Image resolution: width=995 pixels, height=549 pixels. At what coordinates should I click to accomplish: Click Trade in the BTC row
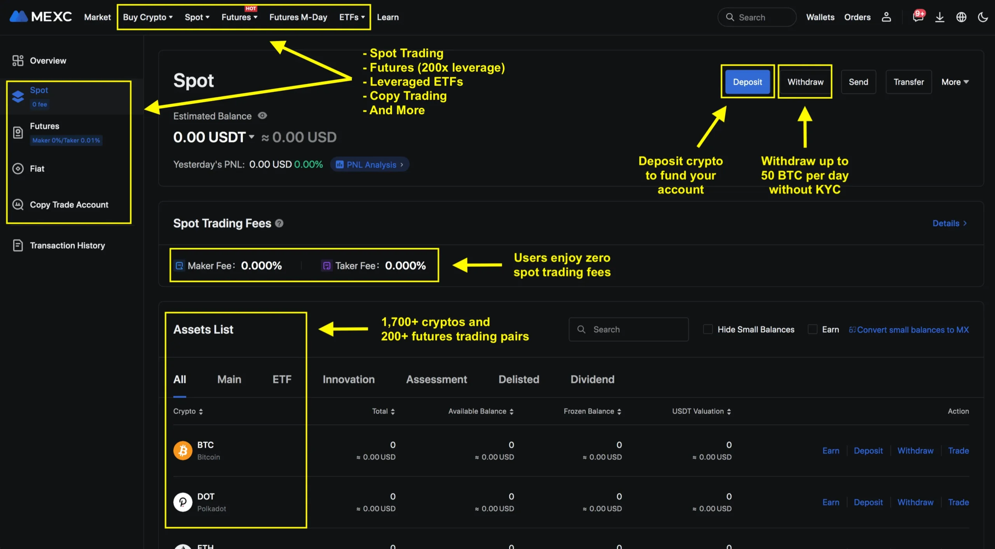click(x=958, y=451)
